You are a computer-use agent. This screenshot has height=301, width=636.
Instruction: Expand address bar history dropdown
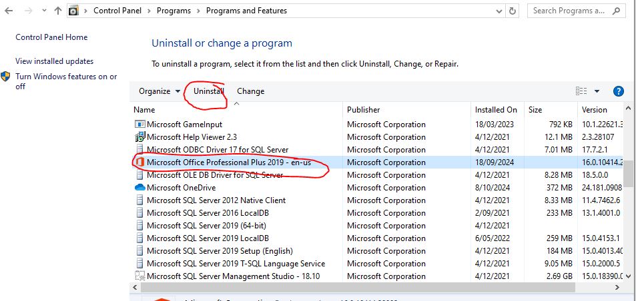click(x=499, y=11)
